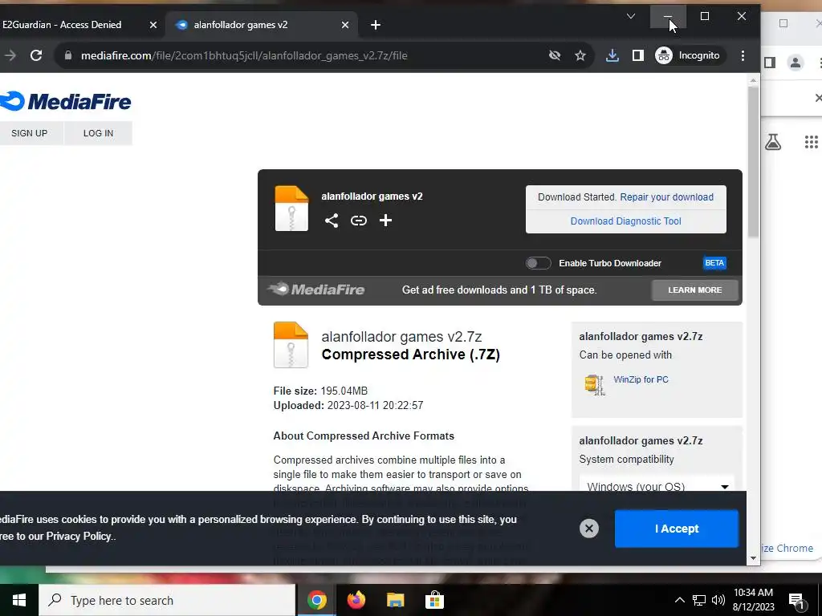Select the alanfollador games v2 tab

(241, 25)
